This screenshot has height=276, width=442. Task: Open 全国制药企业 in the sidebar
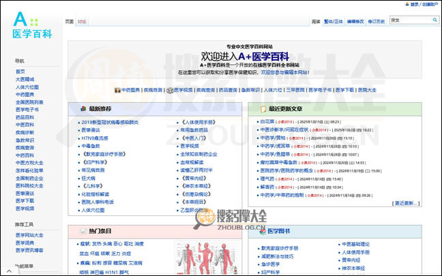point(29,179)
